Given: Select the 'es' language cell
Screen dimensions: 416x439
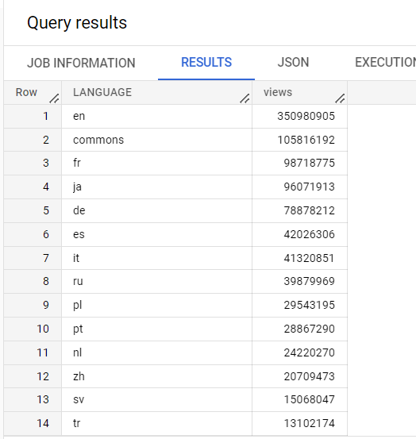Looking at the screenshot, I should point(156,235).
